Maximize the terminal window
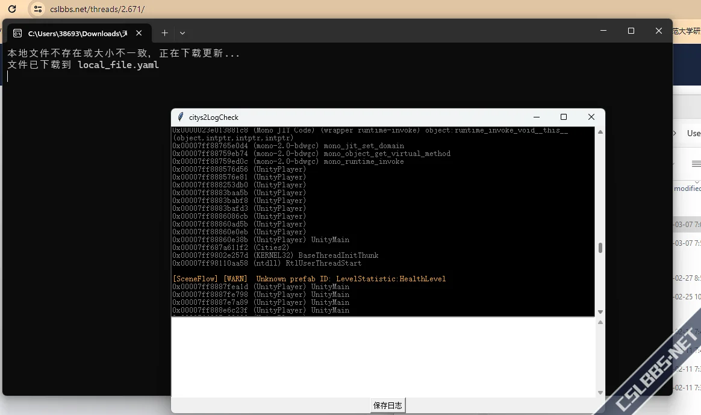701x415 pixels. point(631,31)
